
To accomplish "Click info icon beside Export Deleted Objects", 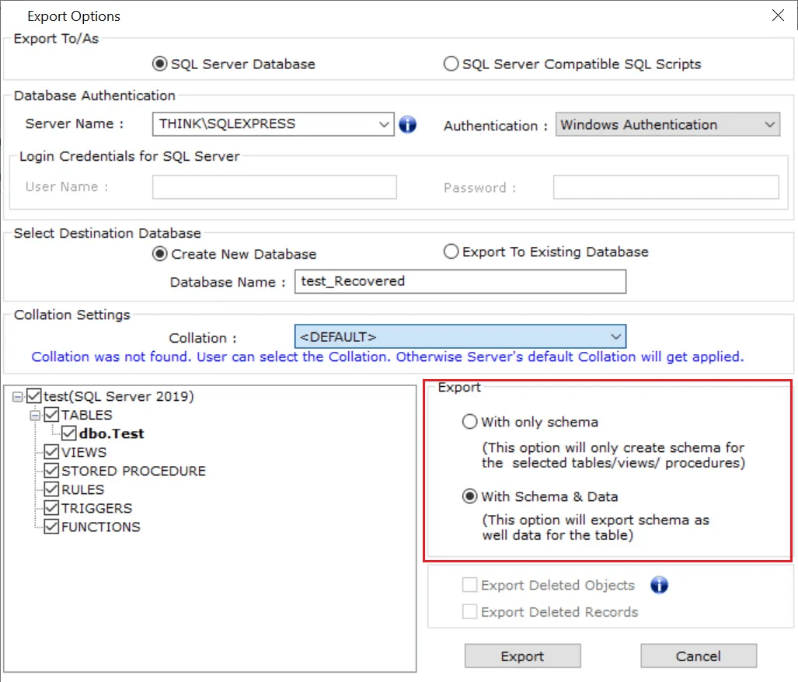I will point(659,585).
